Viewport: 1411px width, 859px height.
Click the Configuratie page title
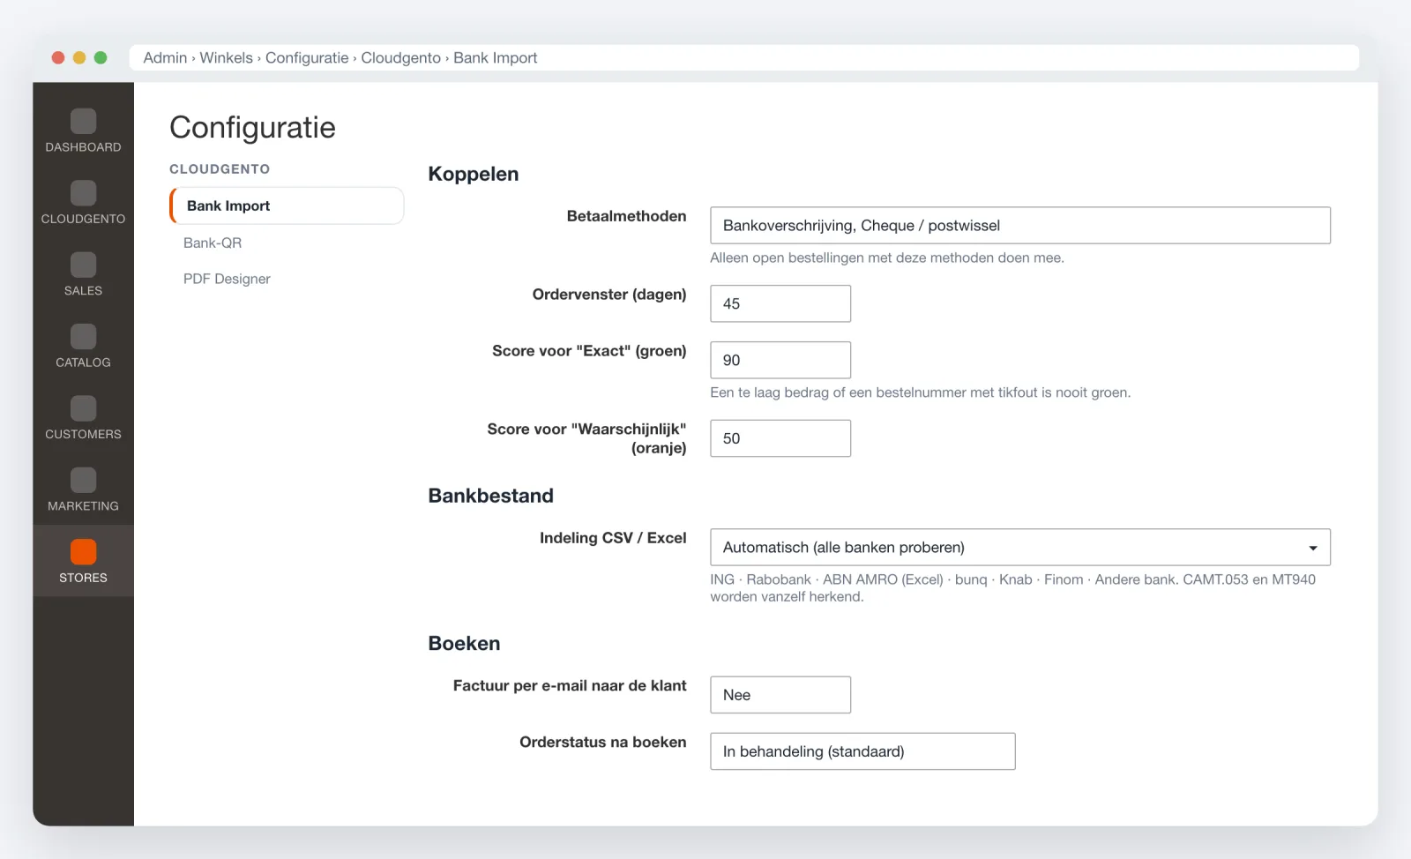tap(252, 128)
